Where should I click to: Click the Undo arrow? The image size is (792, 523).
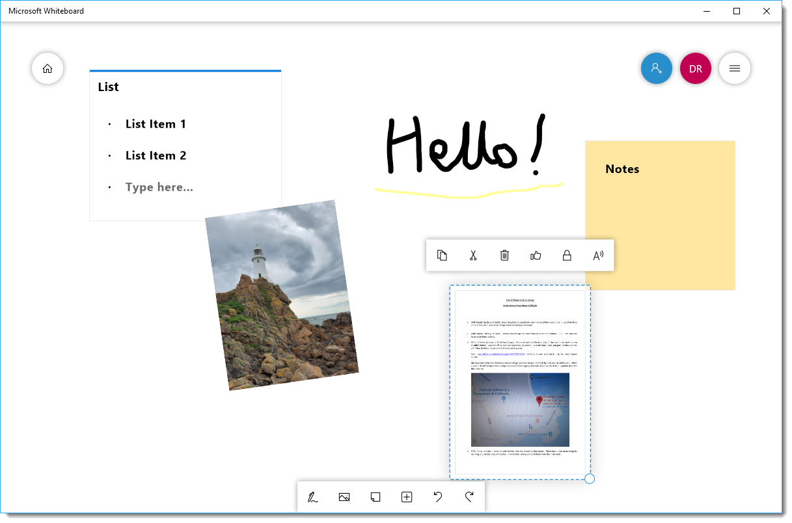pyautogui.click(x=438, y=498)
